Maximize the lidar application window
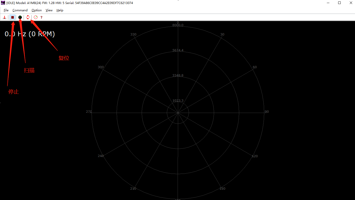This screenshot has height=200, width=355. [x=339, y=3]
